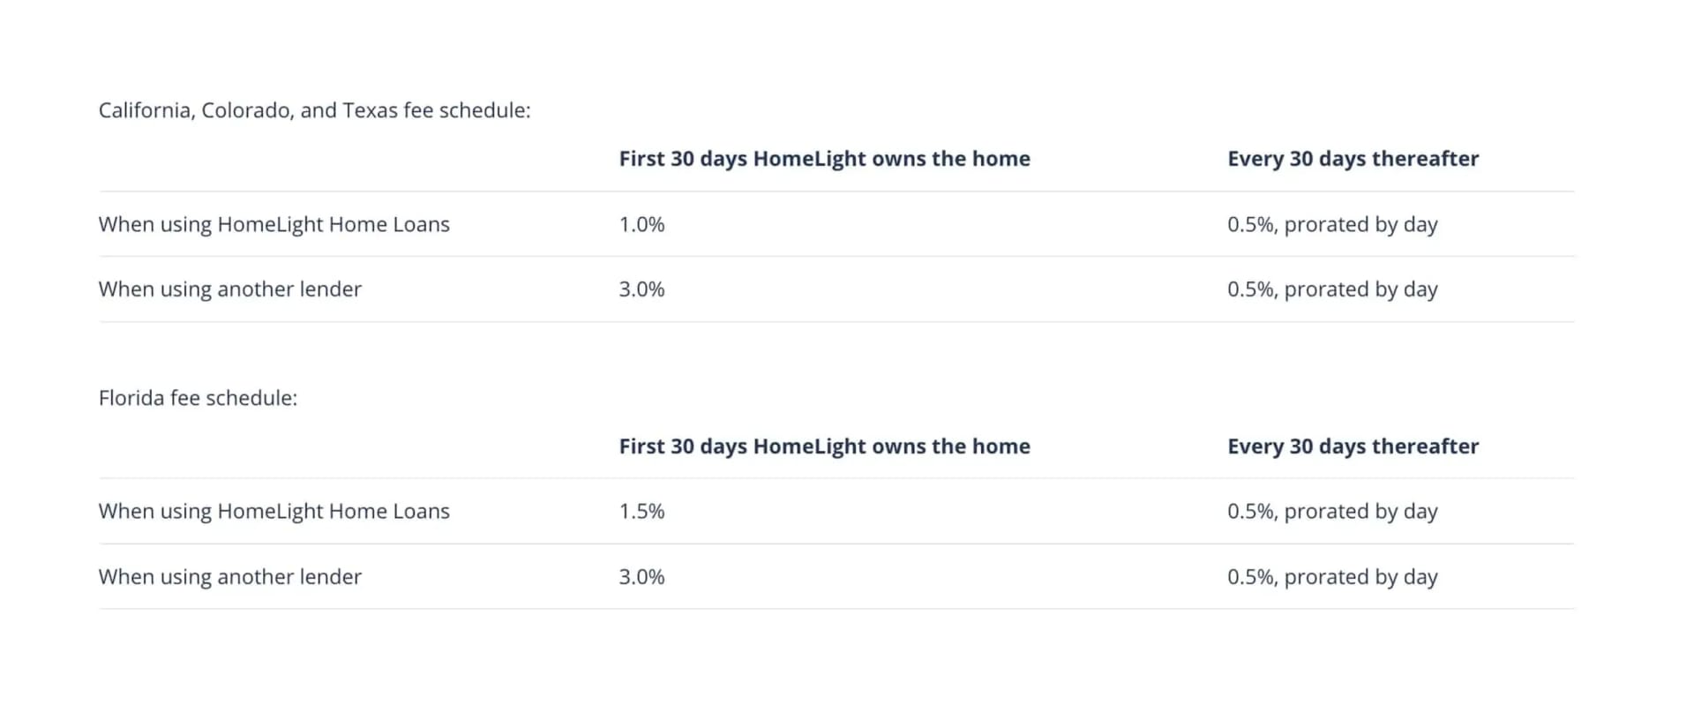The width and height of the screenshot is (1694, 705).
Task: Select the first table's 'First 30 days HomeLight owns the home' header
Action: [x=824, y=159]
